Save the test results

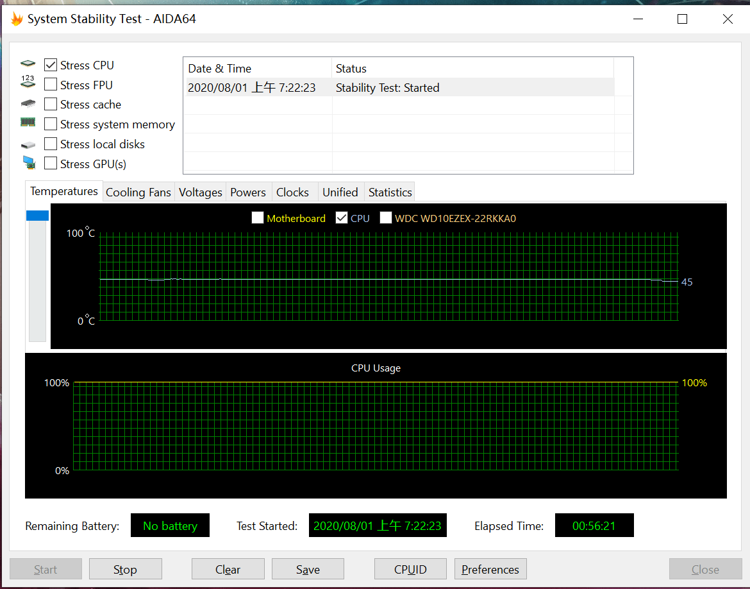coord(308,569)
